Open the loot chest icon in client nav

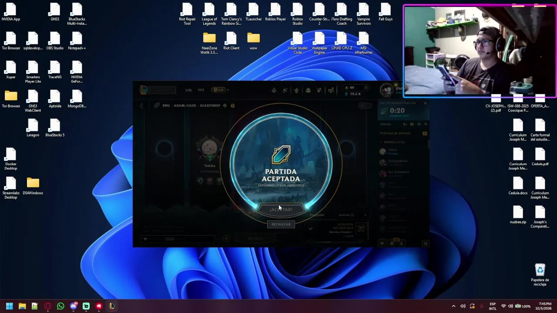[x=308, y=90]
